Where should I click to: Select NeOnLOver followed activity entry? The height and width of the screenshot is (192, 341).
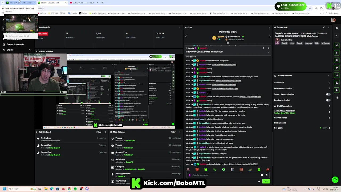point(71,139)
